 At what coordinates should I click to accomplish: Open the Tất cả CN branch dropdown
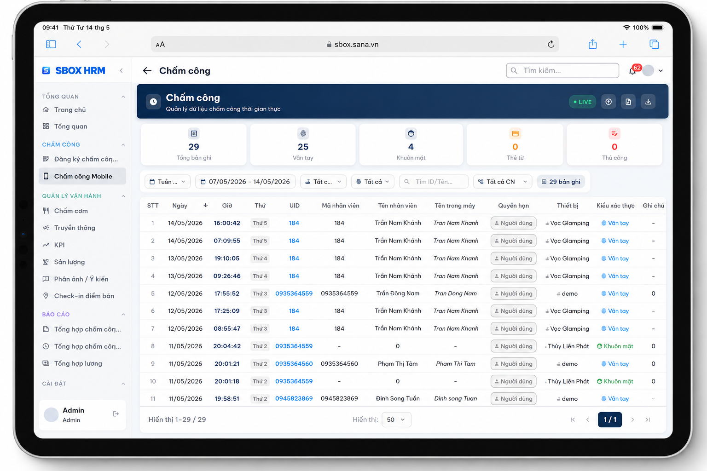click(503, 182)
